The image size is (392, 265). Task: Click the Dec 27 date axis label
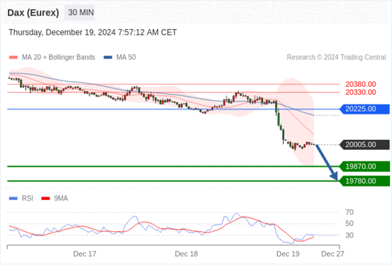click(332, 254)
